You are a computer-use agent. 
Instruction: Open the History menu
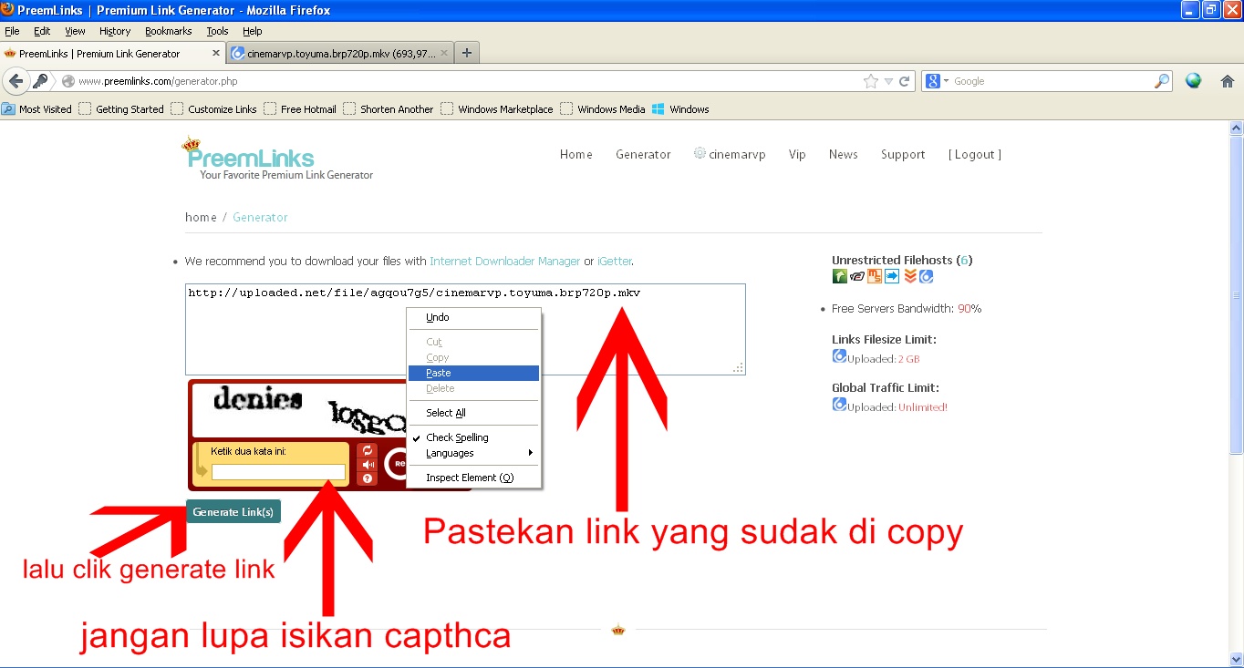pos(115,31)
